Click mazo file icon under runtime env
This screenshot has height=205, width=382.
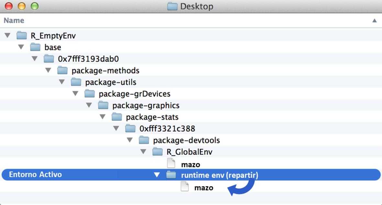click(x=184, y=187)
